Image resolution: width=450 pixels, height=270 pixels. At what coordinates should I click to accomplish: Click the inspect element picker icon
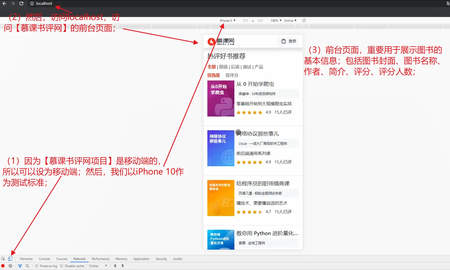pos(3,259)
